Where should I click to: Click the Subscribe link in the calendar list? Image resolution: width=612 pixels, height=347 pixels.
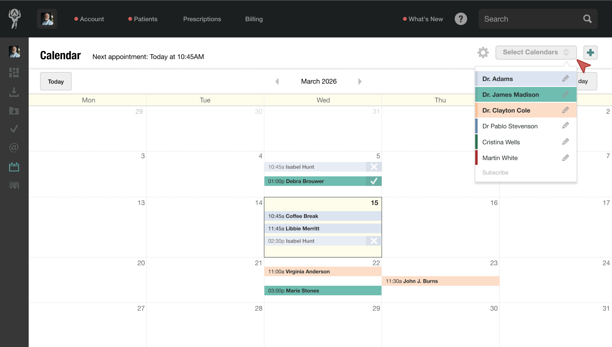(495, 173)
